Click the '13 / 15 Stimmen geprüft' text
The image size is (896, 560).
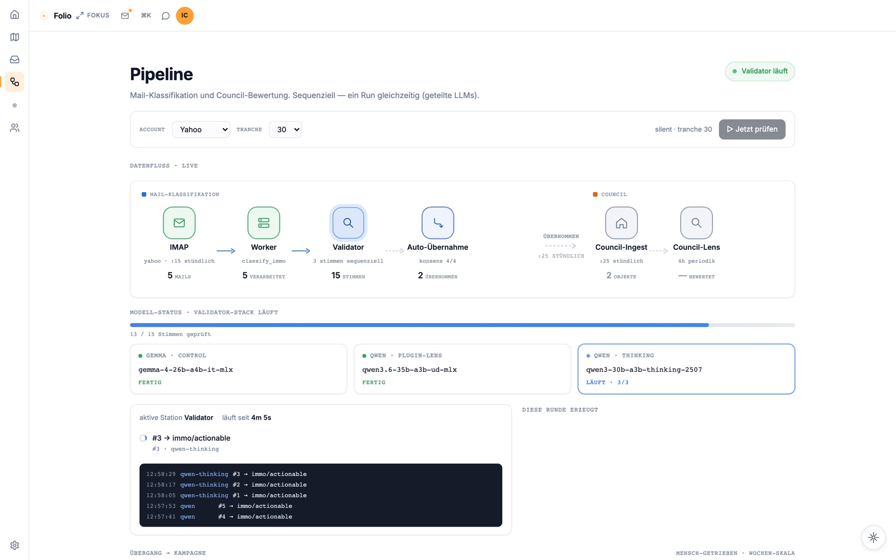[170, 334]
